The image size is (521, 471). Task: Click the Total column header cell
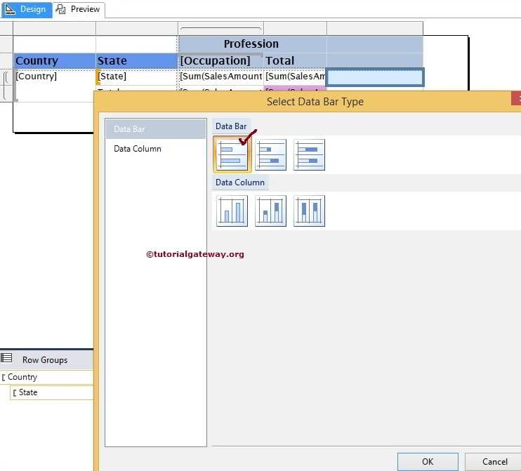click(x=295, y=61)
